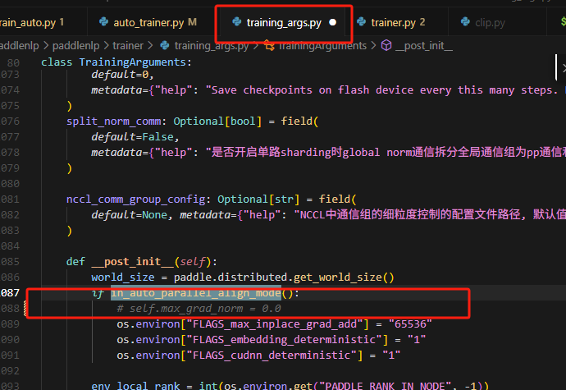Select line number 087 in gutter

click(x=11, y=294)
